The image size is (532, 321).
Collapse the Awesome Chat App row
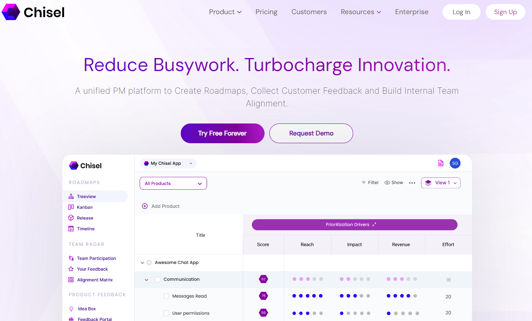point(142,263)
